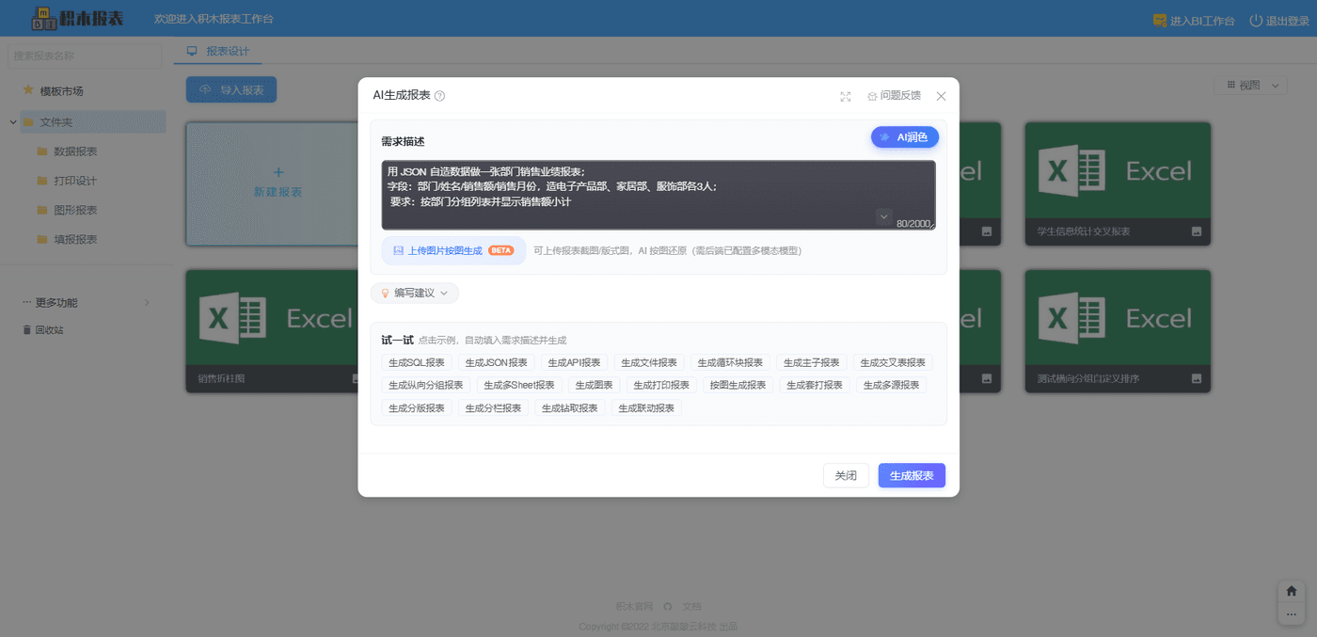The image size is (1317, 637).
Task: Choose the 按图生成报表 example
Action: click(738, 385)
